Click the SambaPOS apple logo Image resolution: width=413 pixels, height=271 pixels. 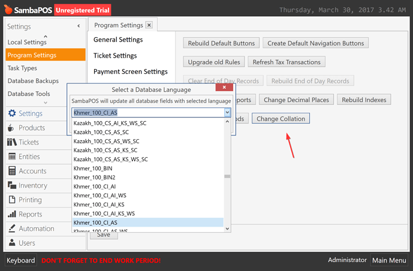8,10
